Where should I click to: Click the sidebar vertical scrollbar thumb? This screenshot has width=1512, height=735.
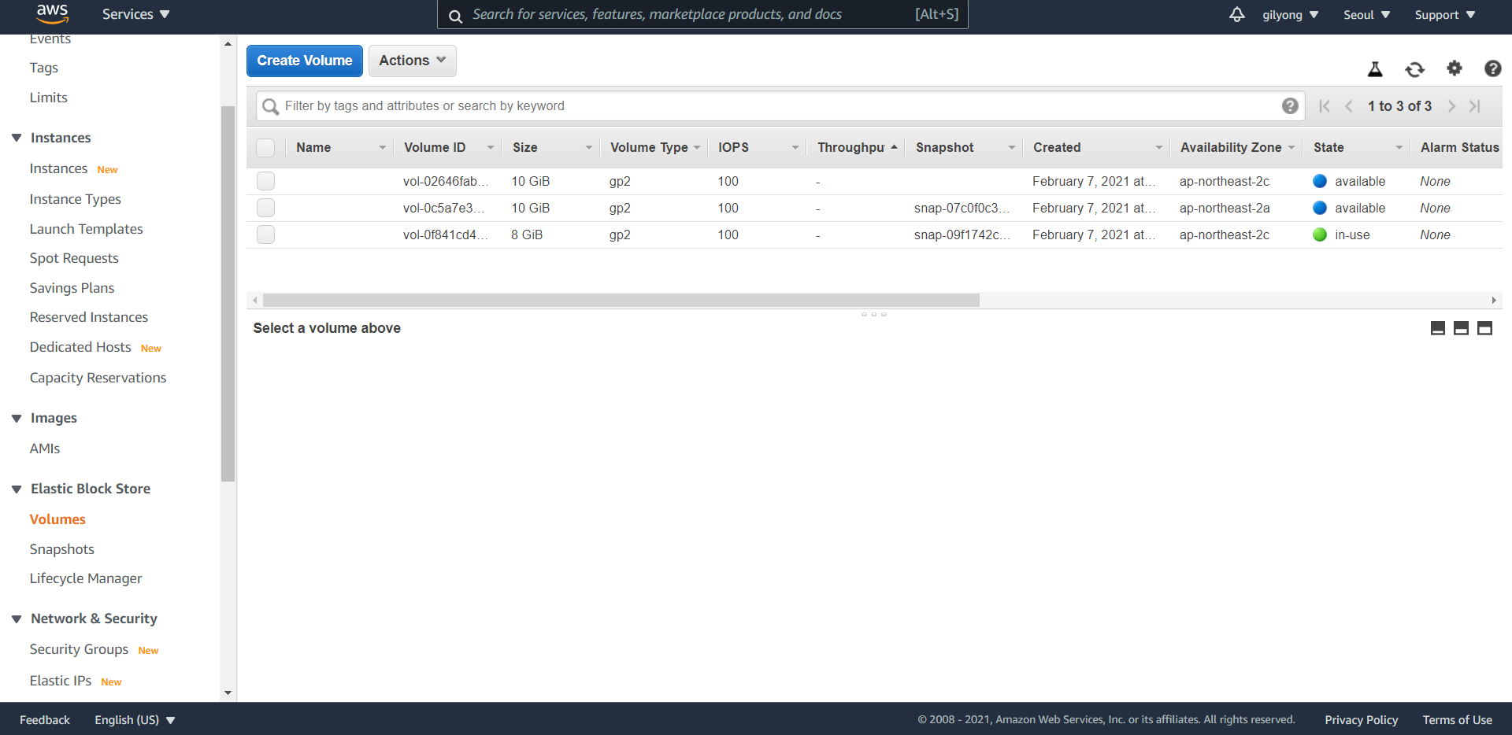click(x=228, y=294)
